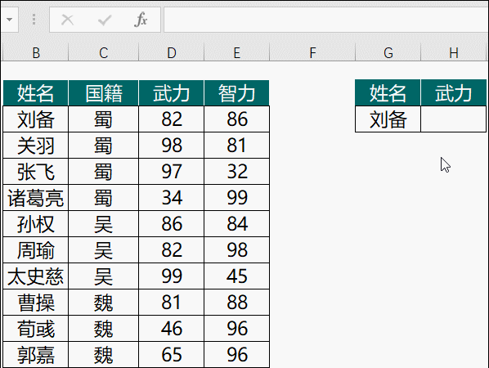This screenshot has height=368, width=489.
Task: Click 关羽's 武力 value 98
Action: (x=171, y=146)
